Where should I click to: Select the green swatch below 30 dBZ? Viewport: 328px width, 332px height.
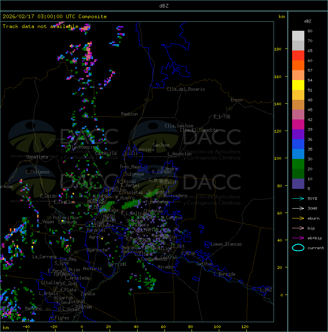pyautogui.click(x=298, y=164)
